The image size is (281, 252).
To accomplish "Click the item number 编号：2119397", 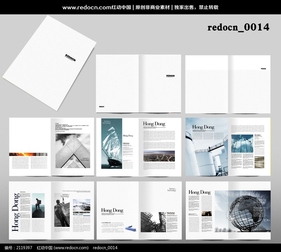I will coord(18,248).
